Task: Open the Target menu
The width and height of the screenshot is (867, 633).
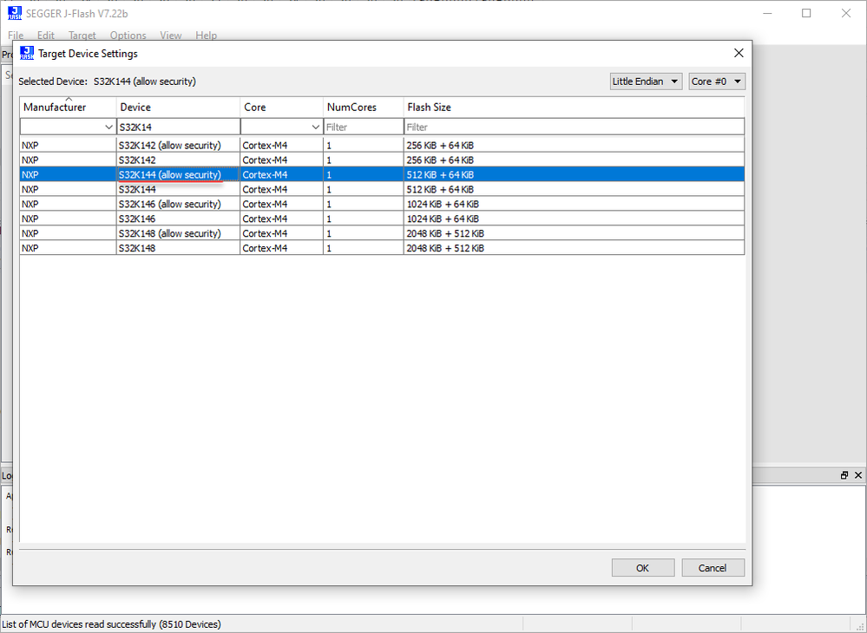Action: point(82,36)
